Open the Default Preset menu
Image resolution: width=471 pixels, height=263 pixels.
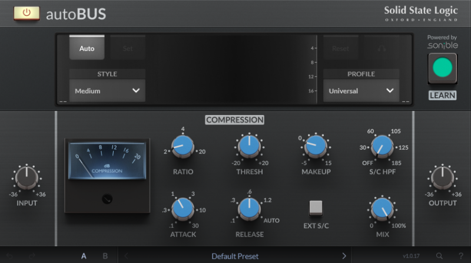coord(235,256)
